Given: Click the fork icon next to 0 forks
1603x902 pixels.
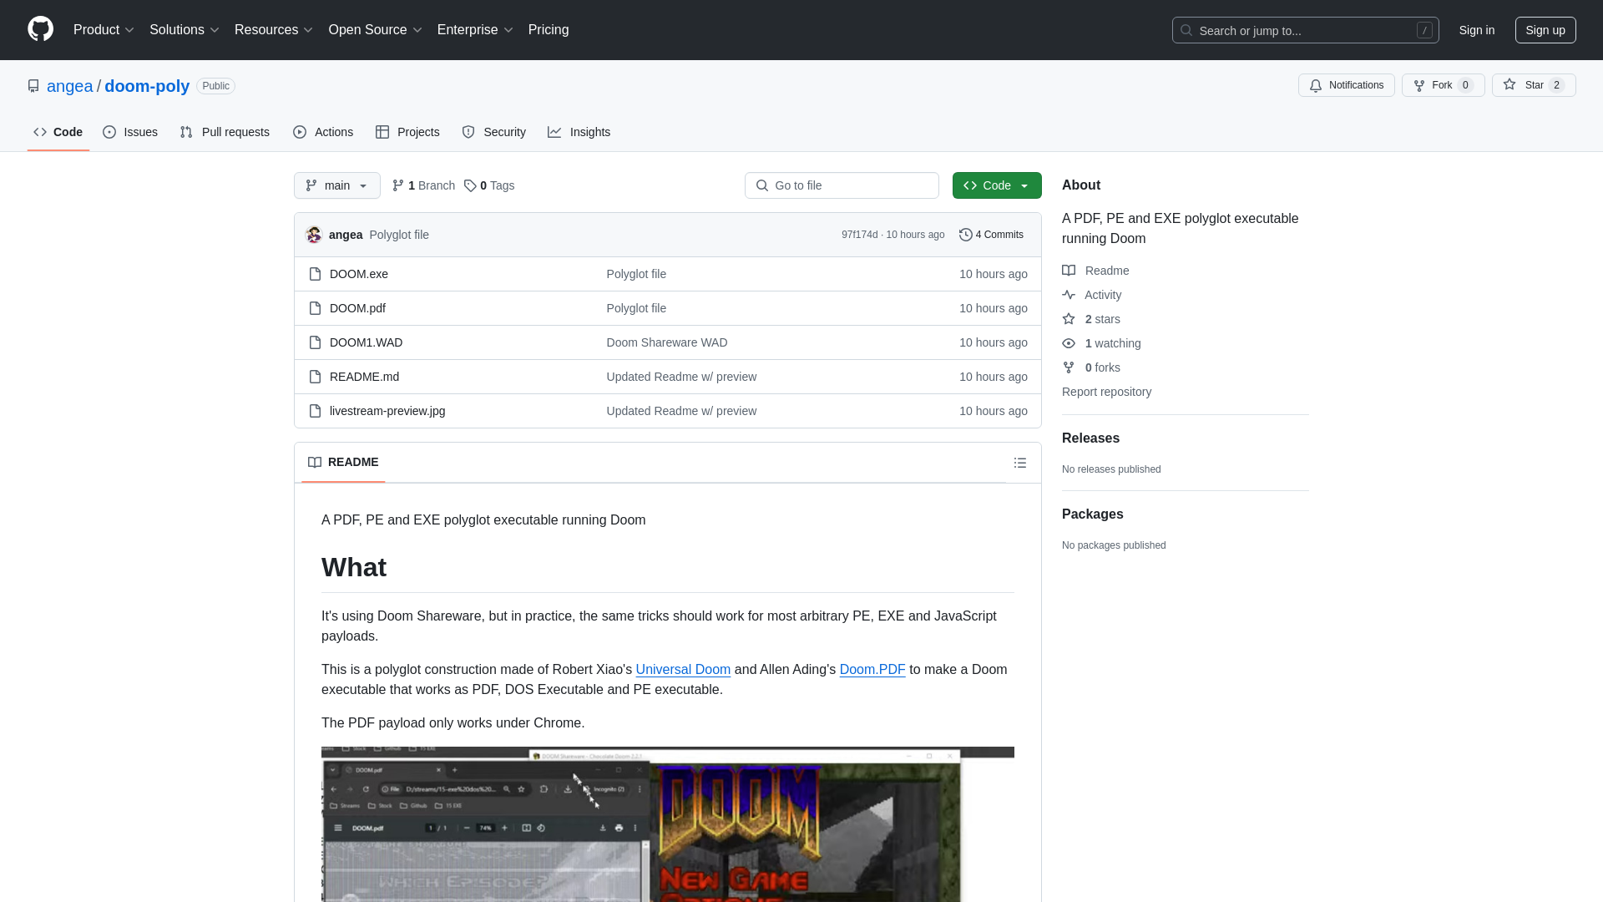Looking at the screenshot, I should tap(1069, 367).
